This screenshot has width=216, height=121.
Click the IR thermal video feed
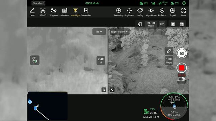[67, 61]
